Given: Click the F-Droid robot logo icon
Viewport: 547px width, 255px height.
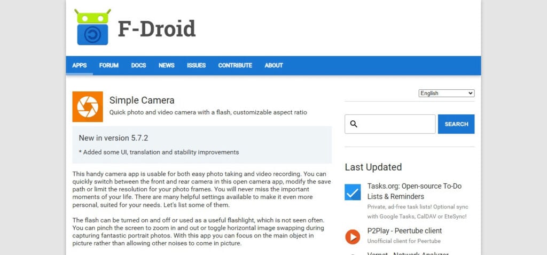Looking at the screenshot, I should click(92, 27).
